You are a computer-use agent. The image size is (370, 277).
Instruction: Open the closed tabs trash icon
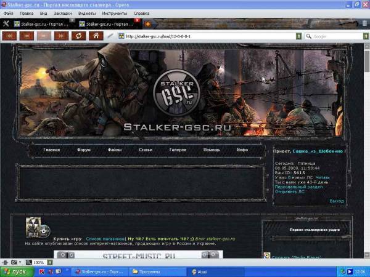click(x=364, y=24)
